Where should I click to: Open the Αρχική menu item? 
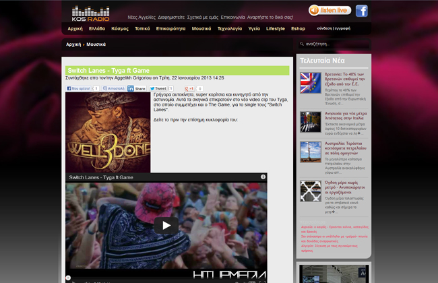click(75, 28)
